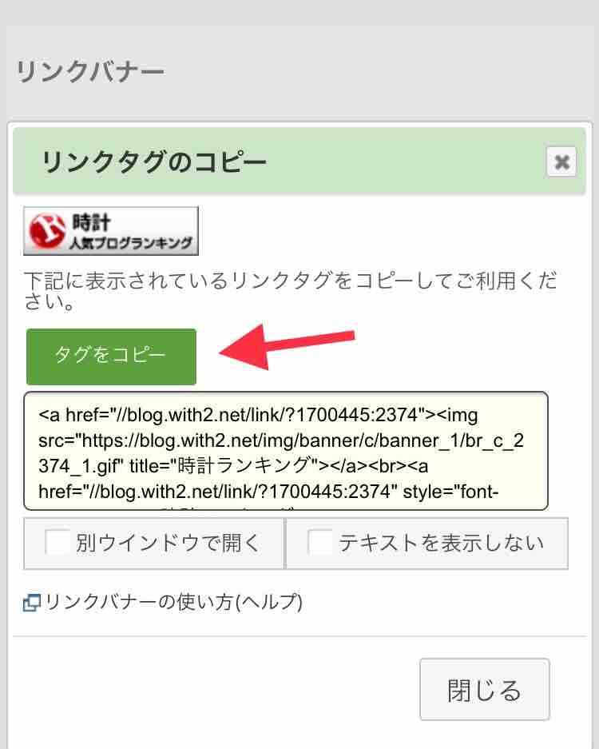The image size is (599, 749).
Task: Open リンクバナーの使い方(ヘルプ) link
Action: coord(174,603)
